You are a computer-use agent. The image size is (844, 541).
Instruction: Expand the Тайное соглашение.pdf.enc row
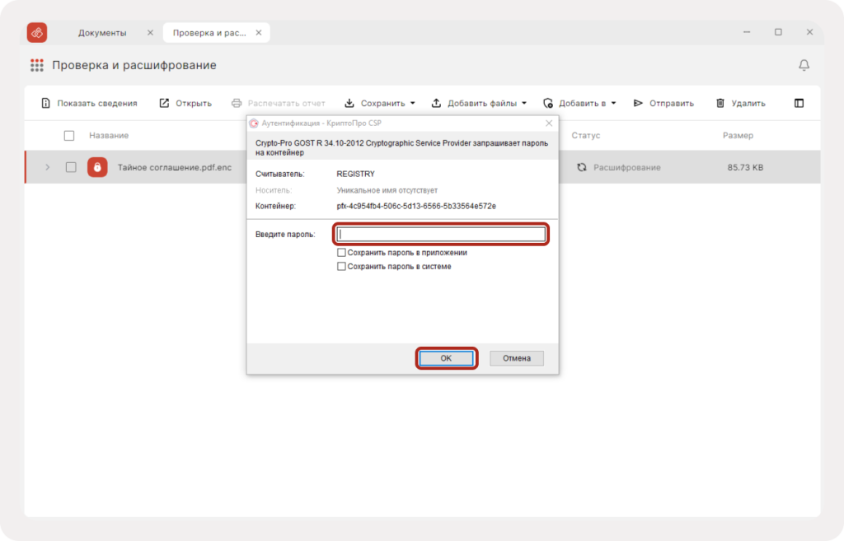[47, 167]
